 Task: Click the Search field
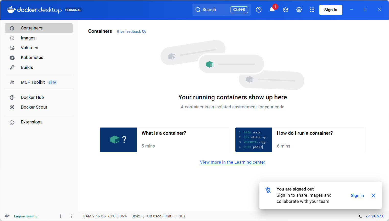point(221,10)
